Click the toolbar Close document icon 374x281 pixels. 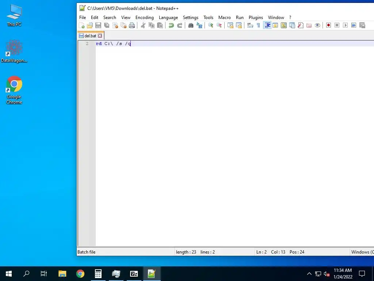(x=115, y=25)
